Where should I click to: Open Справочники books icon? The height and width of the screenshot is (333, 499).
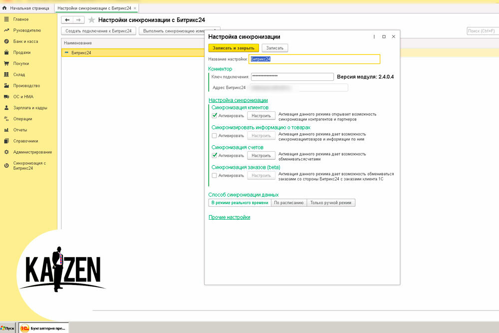click(x=6, y=141)
